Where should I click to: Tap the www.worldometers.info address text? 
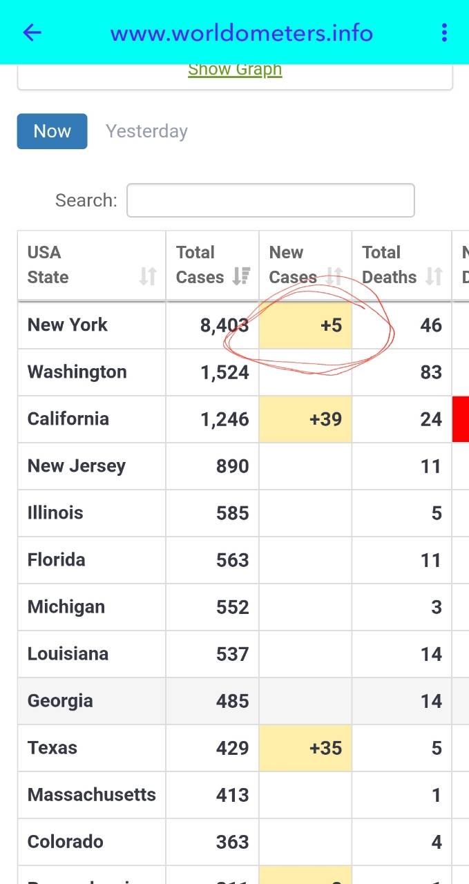242,32
